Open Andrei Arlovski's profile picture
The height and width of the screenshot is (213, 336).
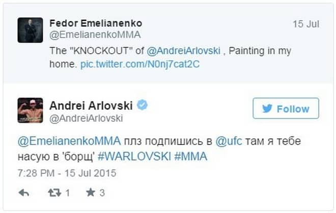coord(30,110)
